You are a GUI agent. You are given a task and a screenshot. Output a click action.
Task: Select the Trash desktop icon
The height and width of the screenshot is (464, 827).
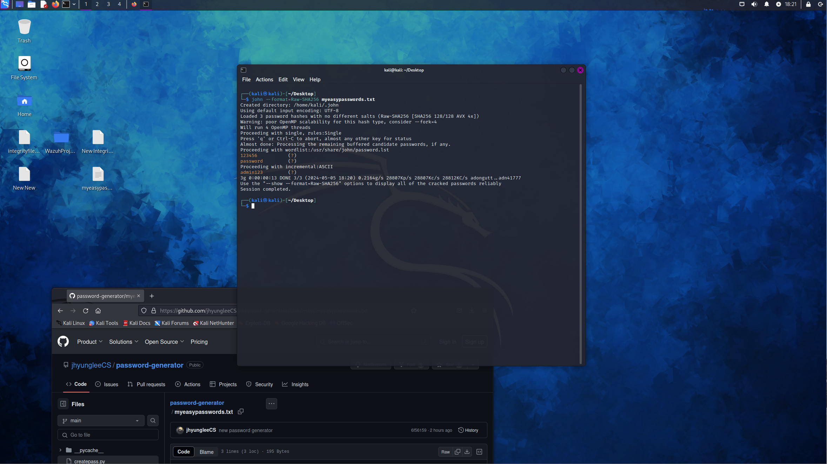coord(24,31)
